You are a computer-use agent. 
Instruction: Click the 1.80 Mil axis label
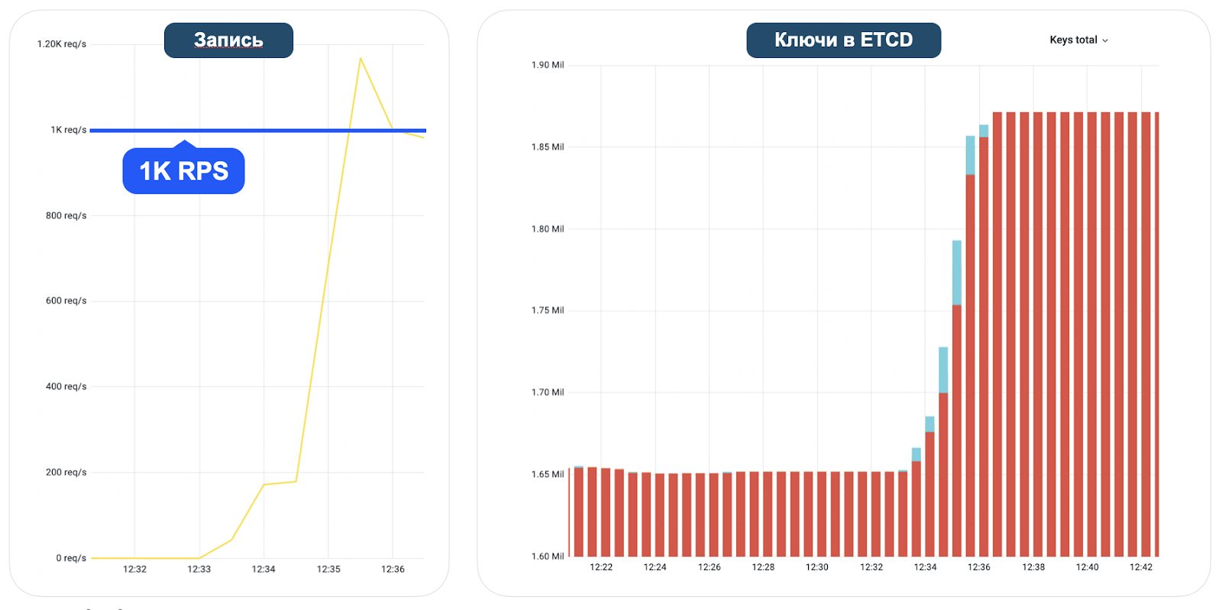point(548,229)
